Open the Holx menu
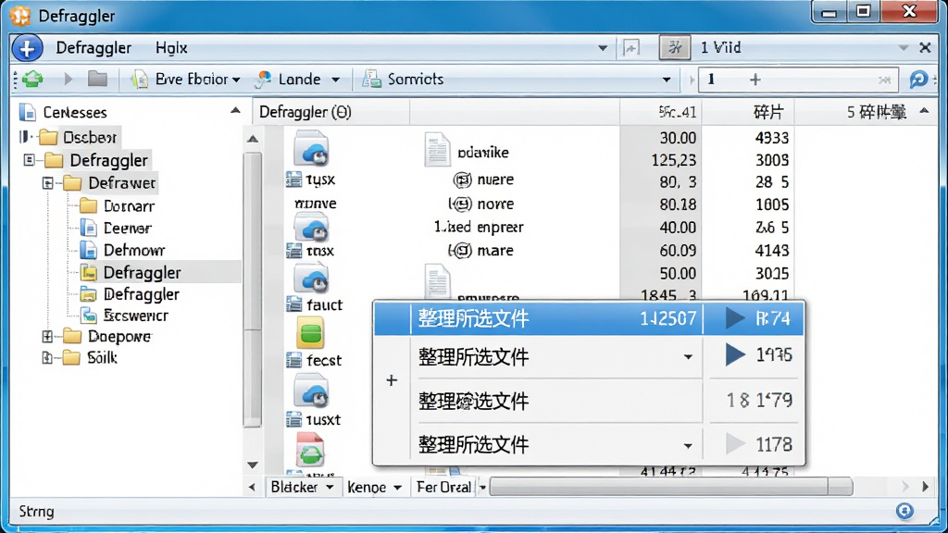The image size is (948, 533). (171, 48)
